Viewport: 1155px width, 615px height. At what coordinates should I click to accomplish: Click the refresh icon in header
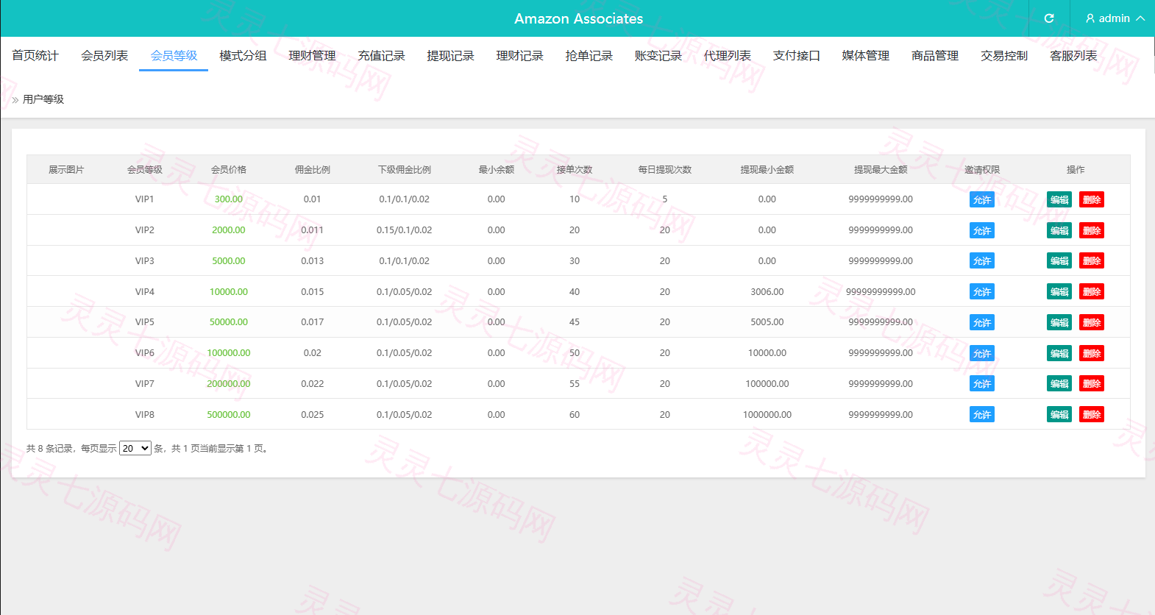1049,18
